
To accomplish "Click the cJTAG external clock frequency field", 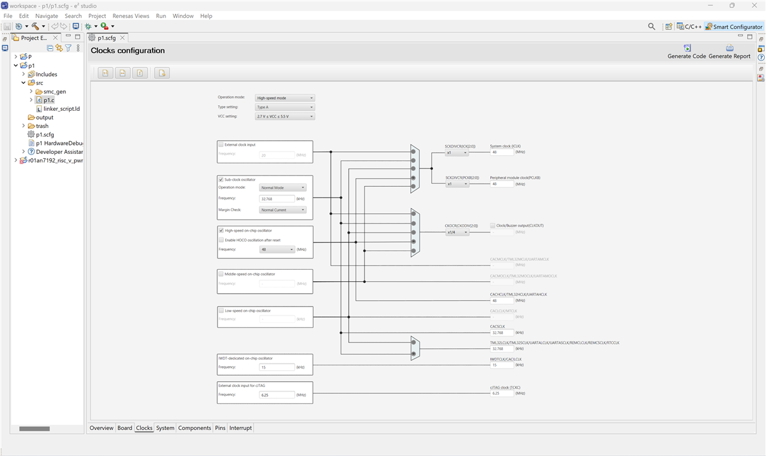I will (276, 395).
